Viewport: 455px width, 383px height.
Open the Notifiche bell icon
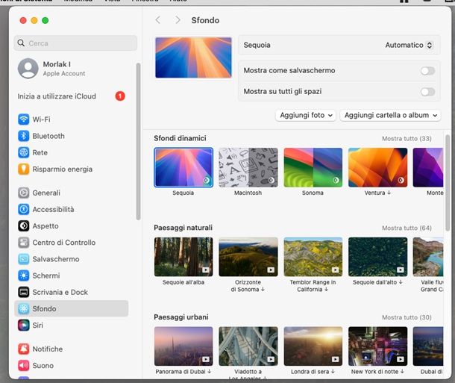tap(24, 349)
